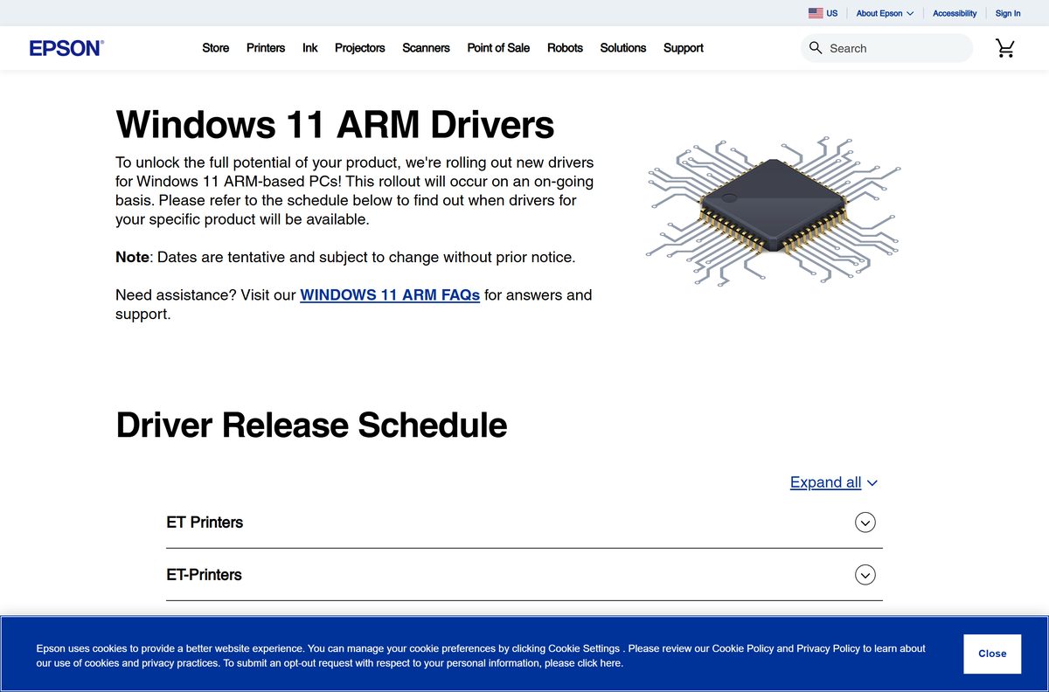Open the Scanners menu

click(x=426, y=48)
